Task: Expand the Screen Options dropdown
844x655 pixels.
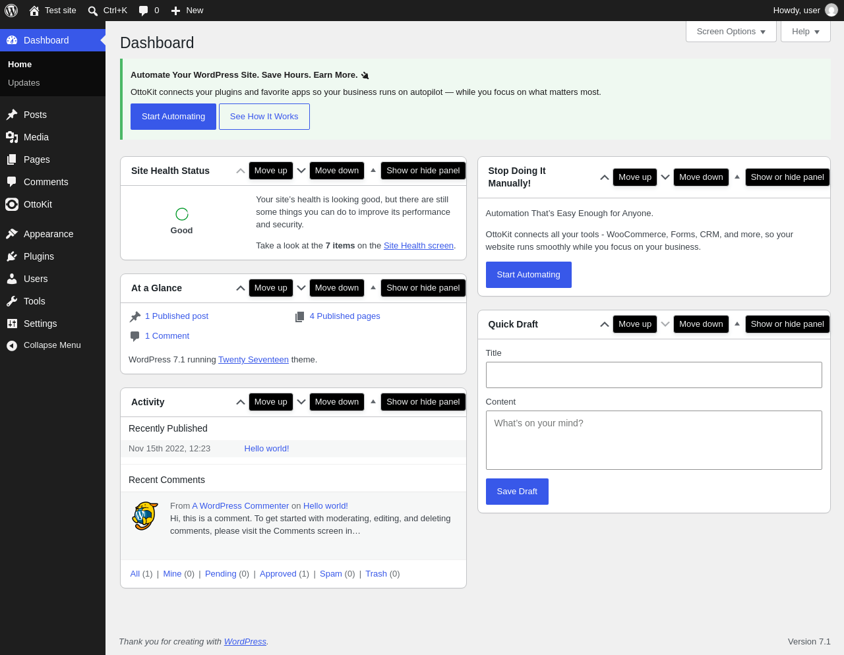Action: [731, 32]
